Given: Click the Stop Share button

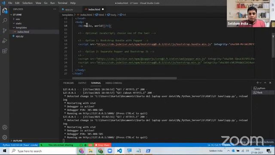Looking at the screenshot, I should point(103,145).
